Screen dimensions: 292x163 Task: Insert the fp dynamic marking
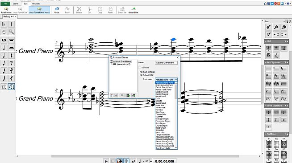(284, 27)
